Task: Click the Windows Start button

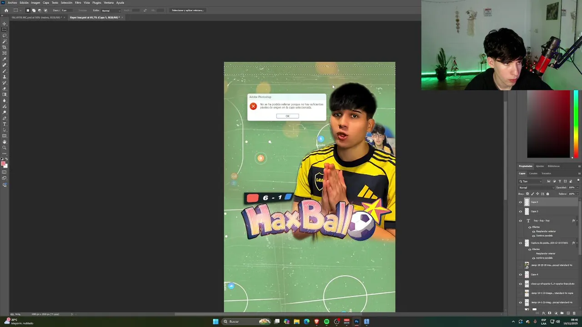Action: 216,322
